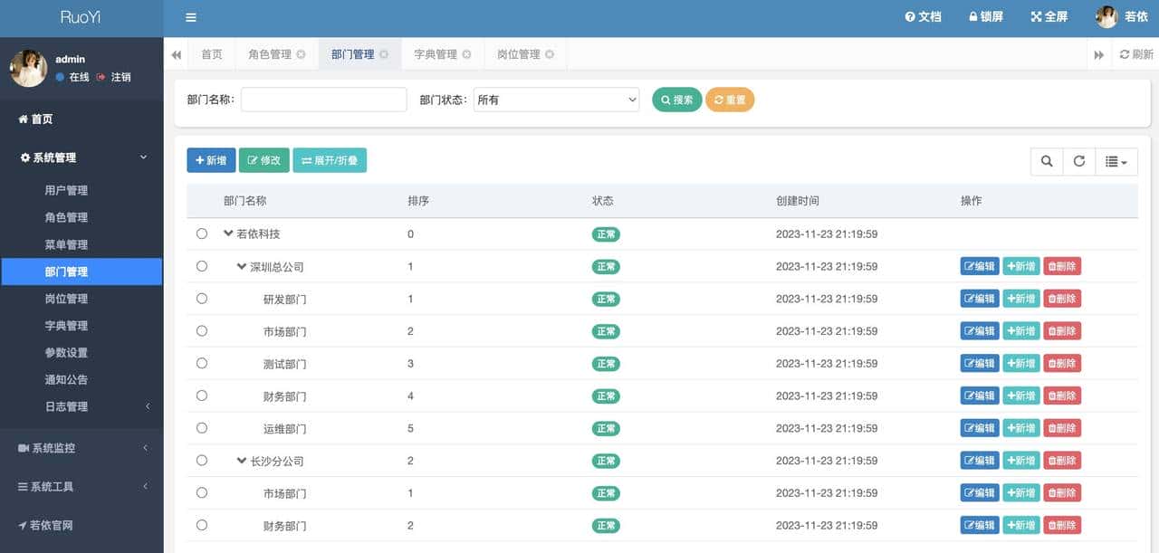Click the tab scroll-right double arrow icon
The height and width of the screenshot is (553, 1159).
point(1099,54)
